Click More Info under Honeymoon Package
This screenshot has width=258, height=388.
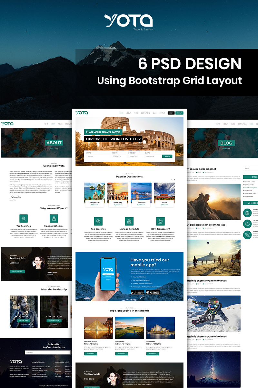point(91,354)
